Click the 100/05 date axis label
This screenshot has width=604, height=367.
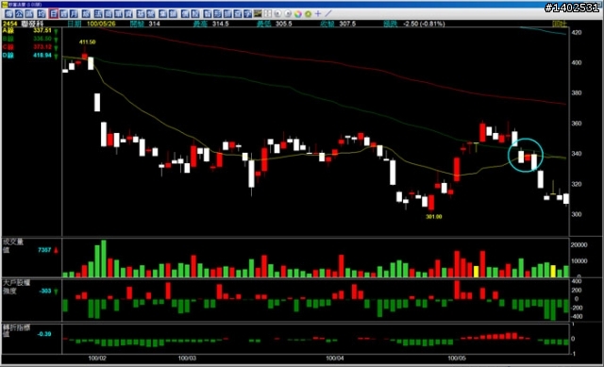tap(457, 359)
